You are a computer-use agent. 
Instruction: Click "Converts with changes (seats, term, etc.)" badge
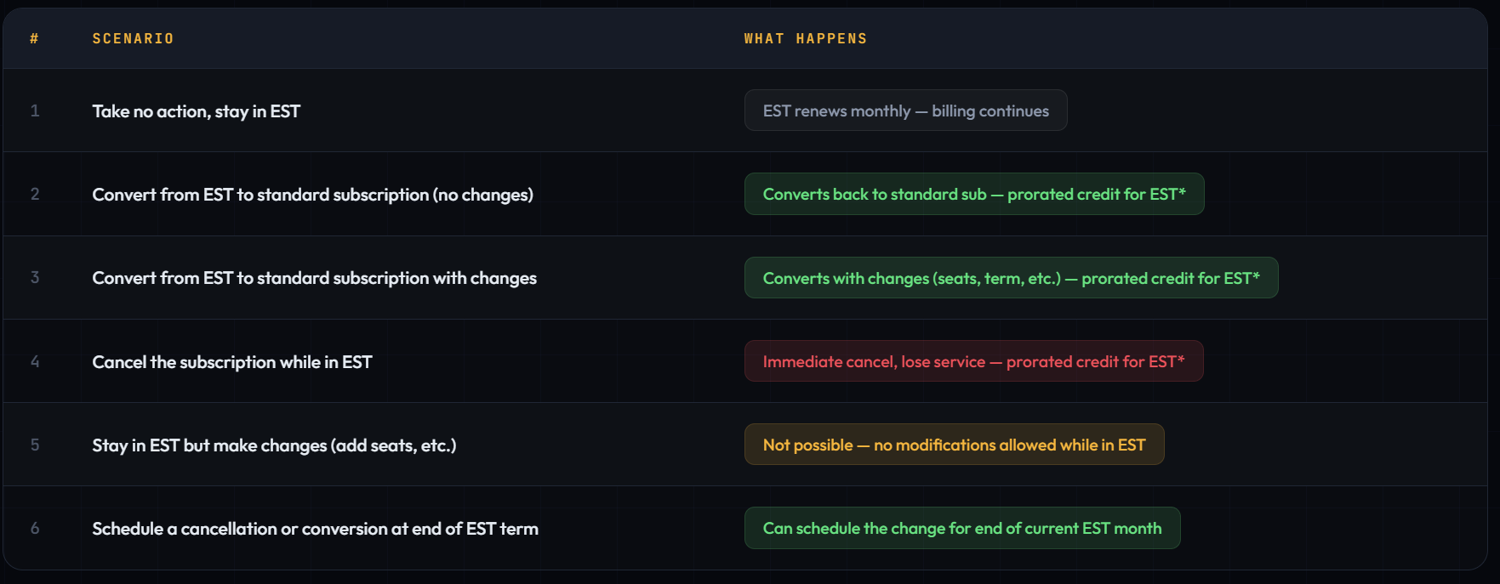tap(1011, 278)
